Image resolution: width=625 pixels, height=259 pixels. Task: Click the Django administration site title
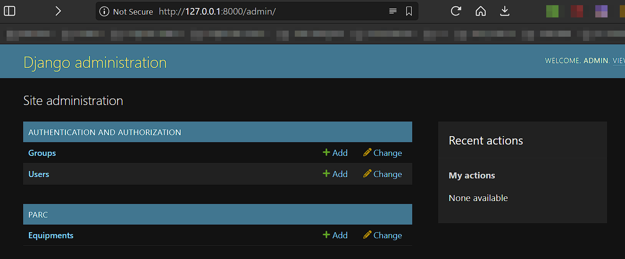[95, 63]
